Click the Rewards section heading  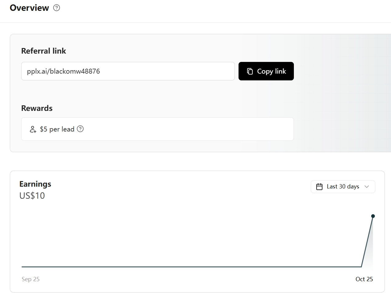[37, 108]
